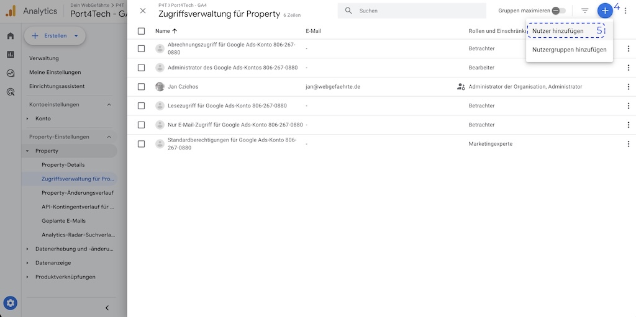Click the org-admin icon in Jan Czichos row
636x317 pixels.
(x=461, y=87)
